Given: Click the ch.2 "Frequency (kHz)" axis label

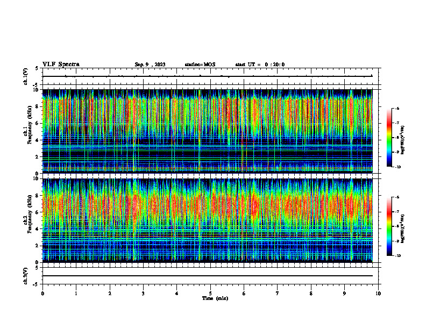Looking at the screenshot, I should click(30, 214).
